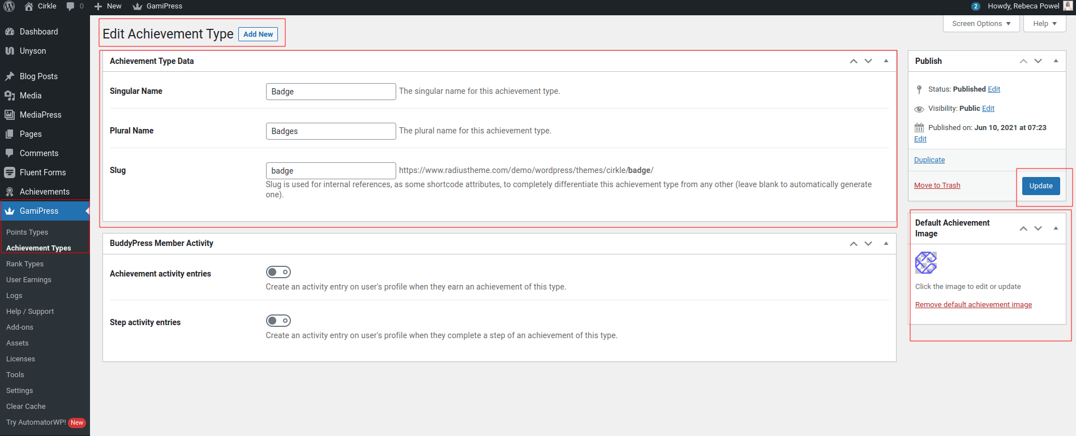Open Achievement Types submenu item

point(38,248)
